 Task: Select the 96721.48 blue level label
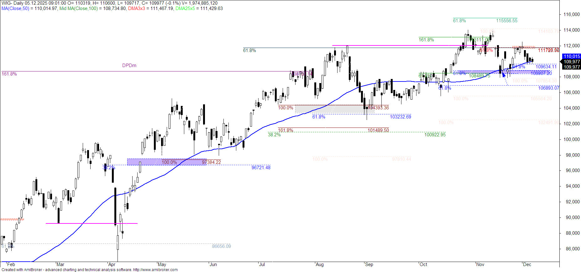(x=261, y=168)
